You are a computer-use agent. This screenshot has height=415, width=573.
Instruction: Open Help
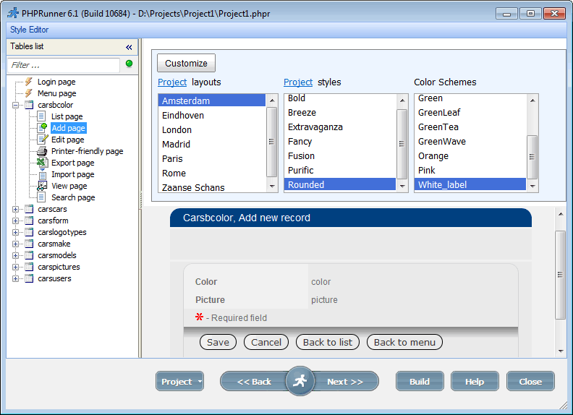[x=475, y=382]
